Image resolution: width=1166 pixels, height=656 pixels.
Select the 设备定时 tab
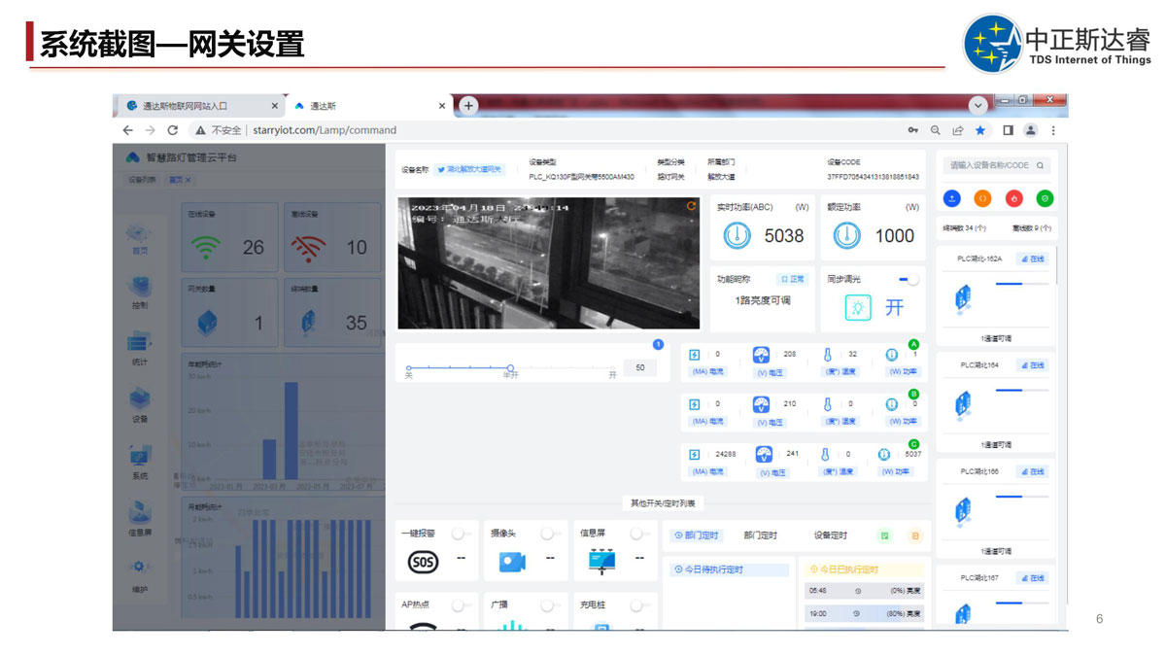coord(830,535)
